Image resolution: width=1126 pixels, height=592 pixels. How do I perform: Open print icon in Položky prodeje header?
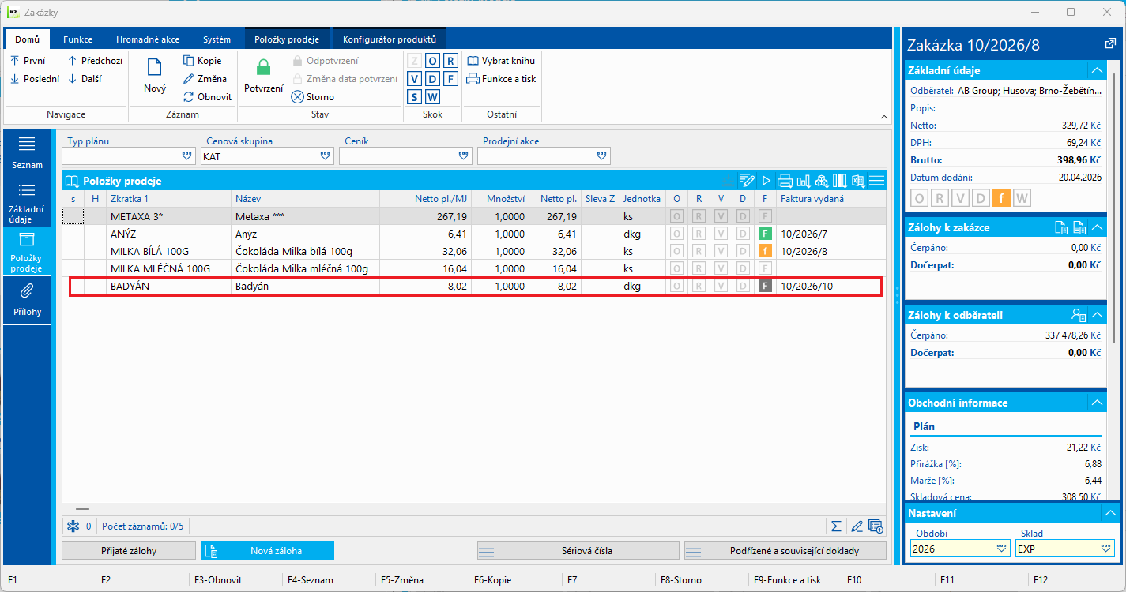click(x=785, y=181)
